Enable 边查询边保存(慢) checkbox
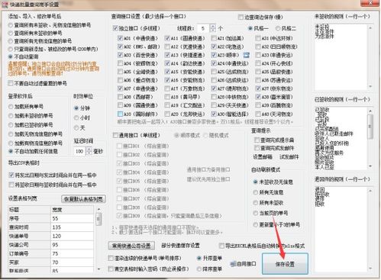 [x=241, y=17]
